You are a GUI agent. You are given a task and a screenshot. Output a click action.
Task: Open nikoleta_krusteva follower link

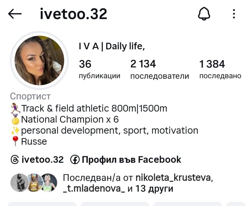(x=173, y=178)
